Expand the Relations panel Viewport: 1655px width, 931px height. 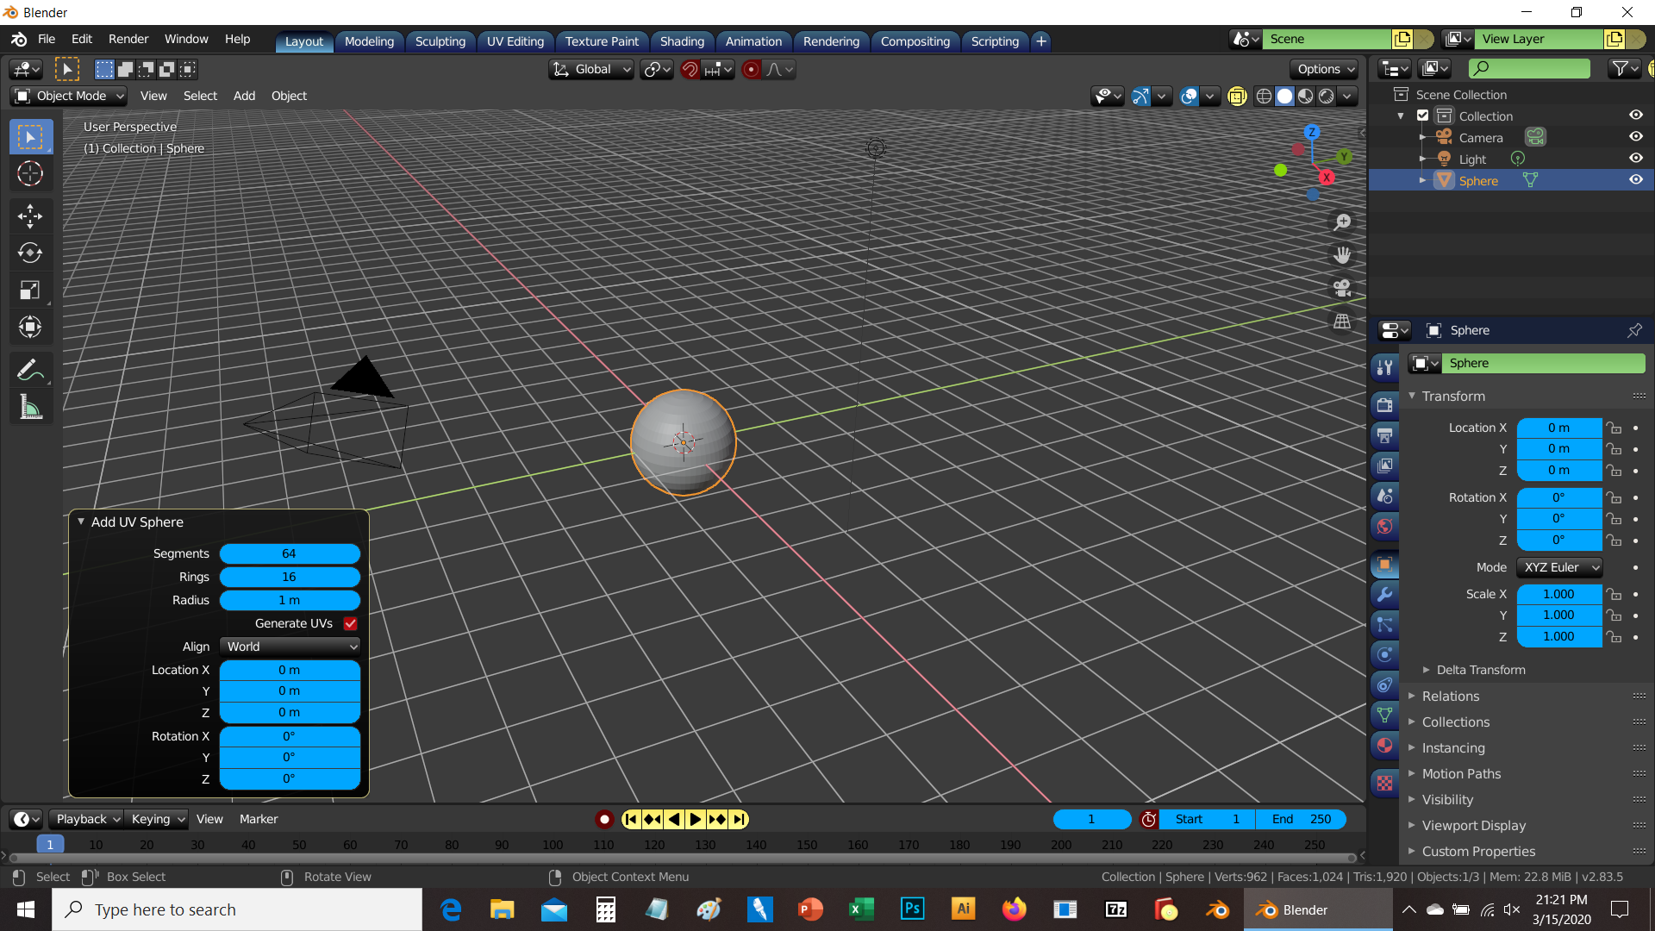(x=1450, y=697)
